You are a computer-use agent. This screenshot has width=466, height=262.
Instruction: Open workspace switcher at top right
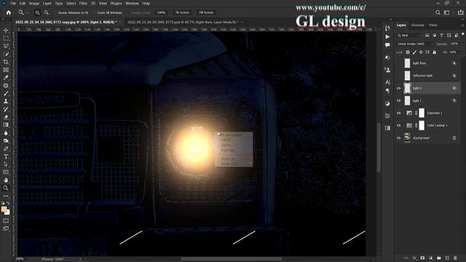point(446,12)
